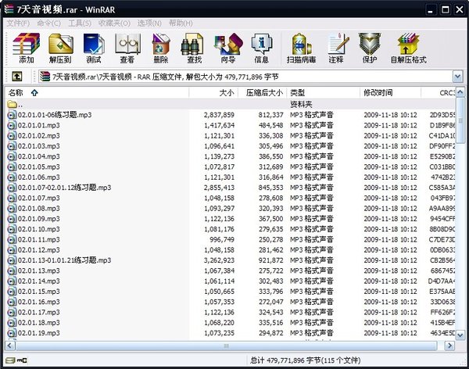Click the horizontal scrollbar left arrow
This screenshot has width=469, height=369.
click(x=9, y=346)
